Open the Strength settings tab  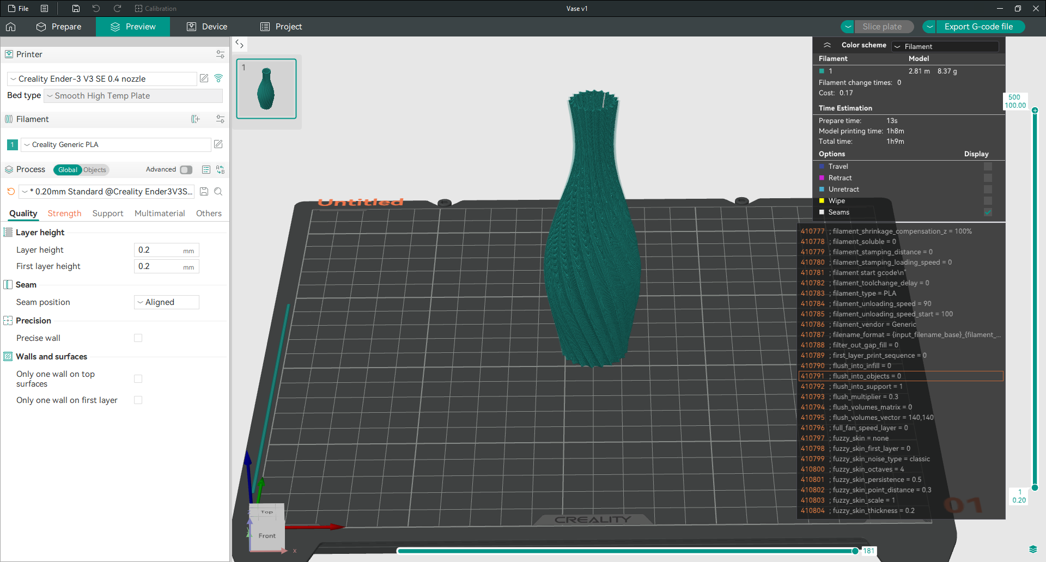[x=64, y=213]
